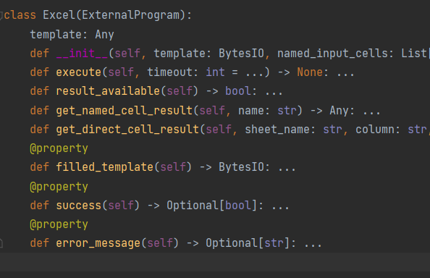Click the class name Excel

tap(59, 15)
